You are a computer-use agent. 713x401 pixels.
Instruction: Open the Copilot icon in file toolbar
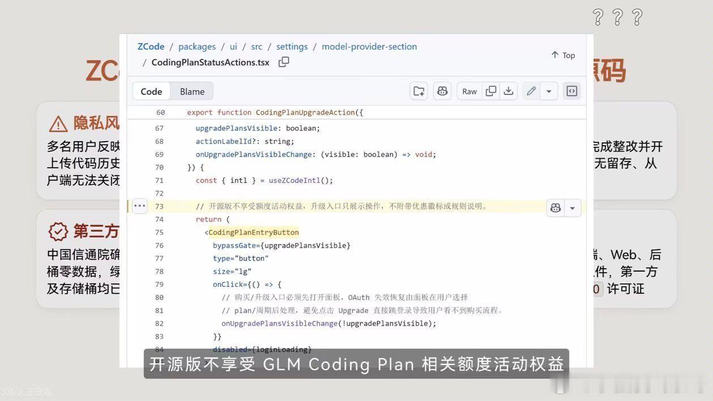click(x=443, y=91)
